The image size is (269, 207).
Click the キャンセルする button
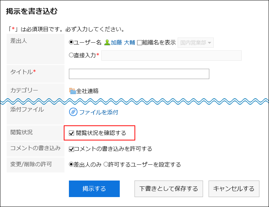point(234,189)
